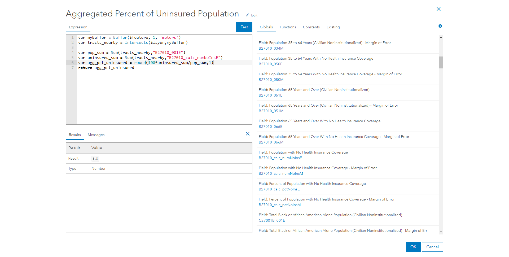Click the globals list scrollbar thumb
509x257 pixels.
click(x=441, y=62)
